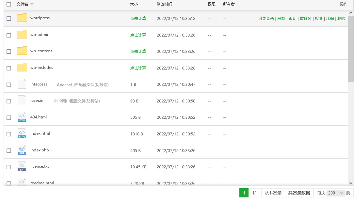Select the index.html row checkbox

point(9,134)
